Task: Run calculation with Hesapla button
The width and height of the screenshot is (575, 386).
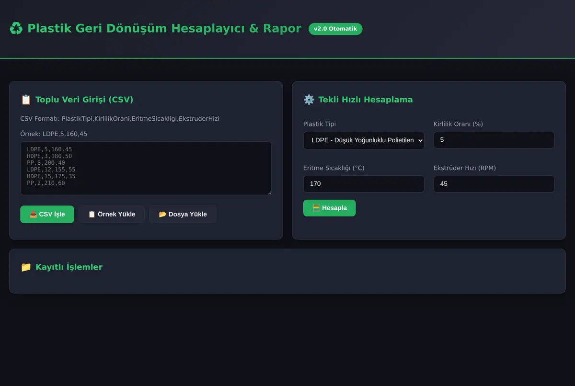Action: (x=329, y=208)
